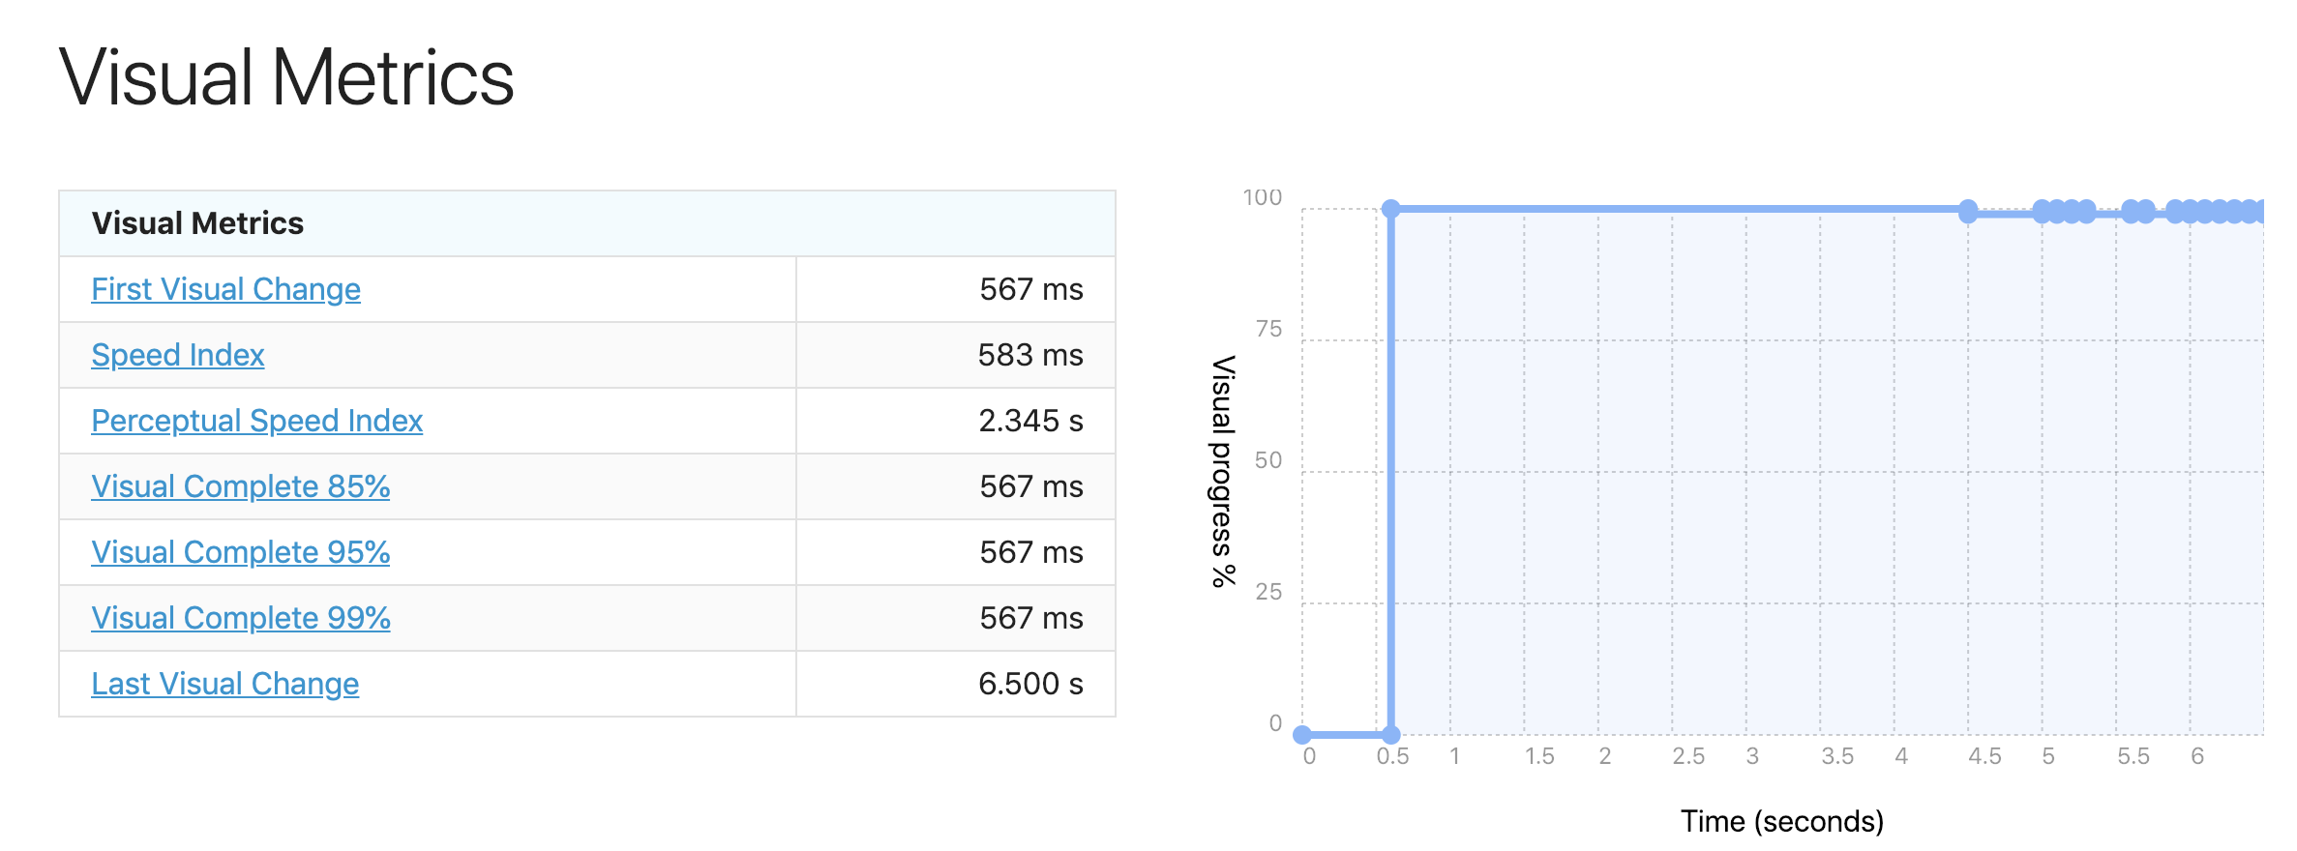This screenshot has width=2297, height=851.
Task: Open the Perceptual Speed Index link
Action: [256, 421]
